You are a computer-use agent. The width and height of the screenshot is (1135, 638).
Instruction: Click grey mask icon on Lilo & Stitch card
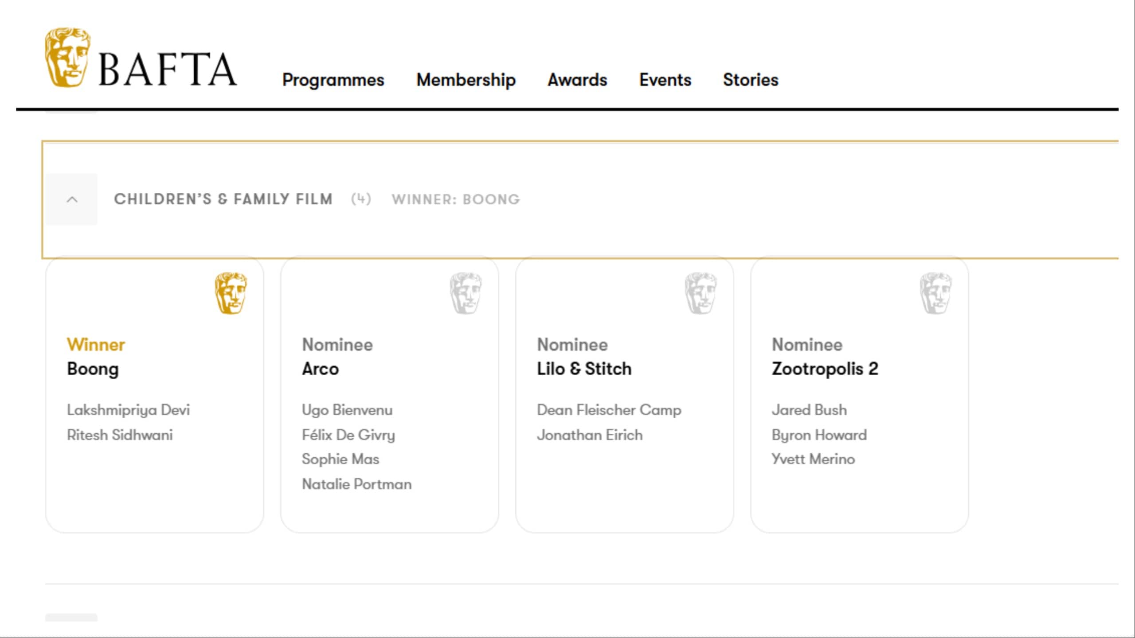(701, 293)
